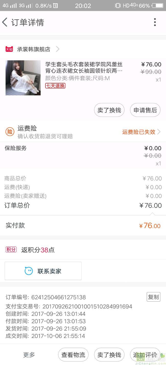166x365 pixels.
Task: Tap the orange 险 insurance icon
Action: 10,132
